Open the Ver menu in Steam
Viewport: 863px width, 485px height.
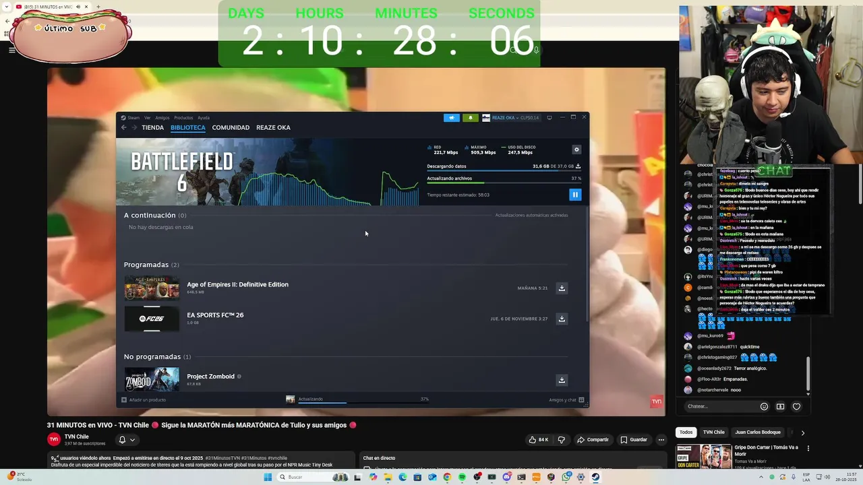[x=147, y=118]
